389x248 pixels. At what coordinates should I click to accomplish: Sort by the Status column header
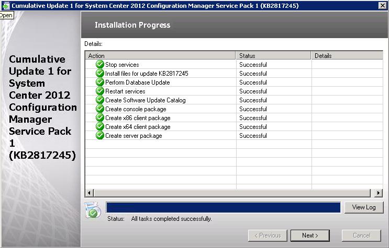273,56
